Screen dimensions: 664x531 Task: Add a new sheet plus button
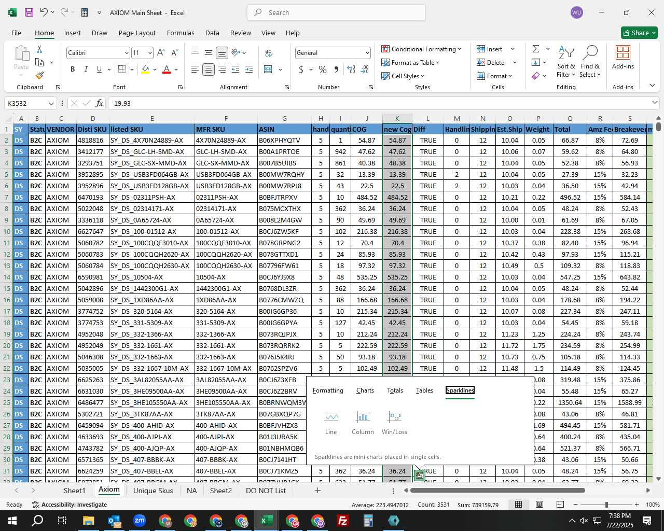click(x=317, y=491)
